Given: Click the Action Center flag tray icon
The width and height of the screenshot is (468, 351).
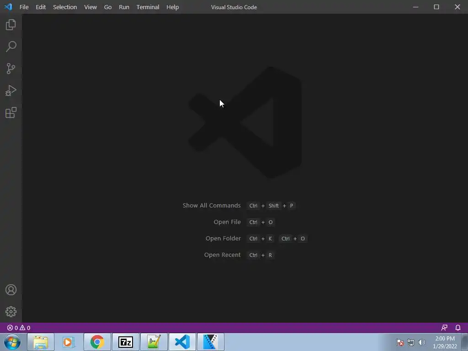Looking at the screenshot, I should [x=400, y=342].
